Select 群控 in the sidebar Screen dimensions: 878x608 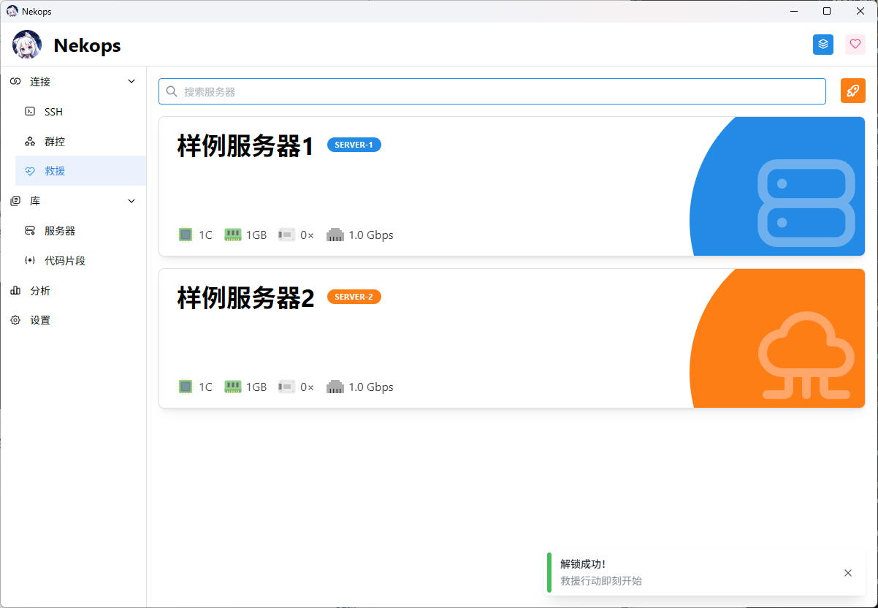55,142
